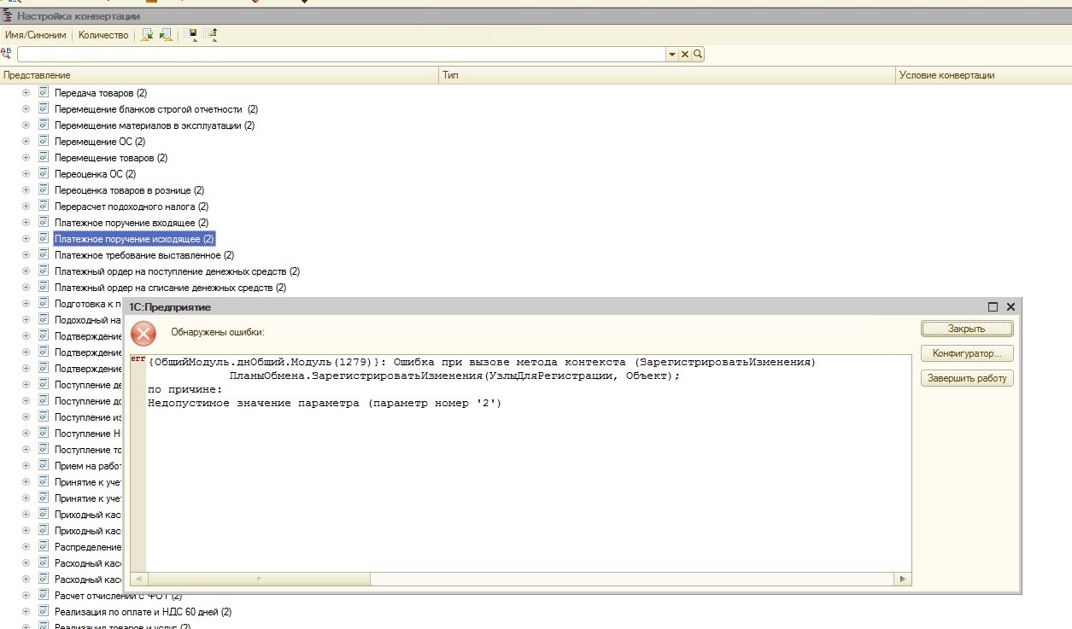This screenshot has width=1072, height=629.
Task: Toggle the Количество toolbar option
Action: [x=103, y=35]
